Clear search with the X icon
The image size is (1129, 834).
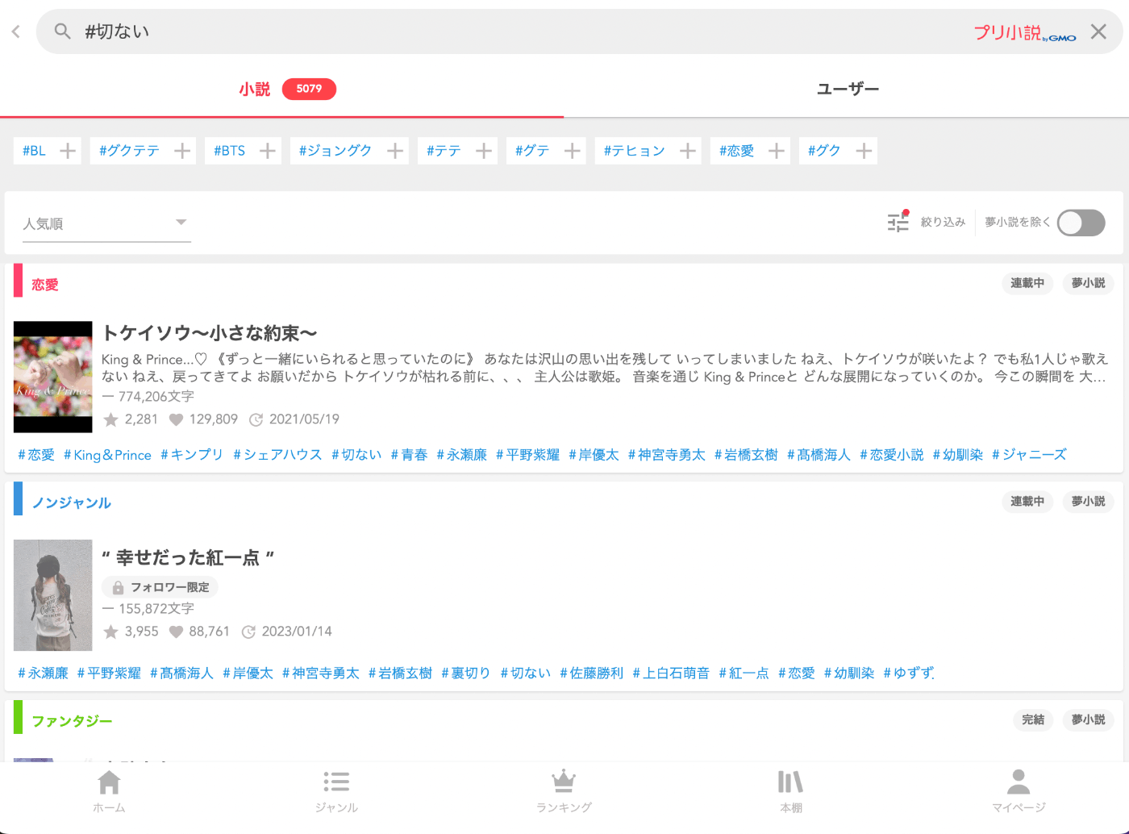tap(1098, 31)
